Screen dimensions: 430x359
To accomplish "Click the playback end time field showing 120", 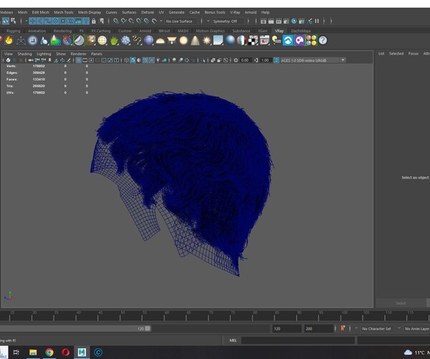I will pyautogui.click(x=287, y=329).
